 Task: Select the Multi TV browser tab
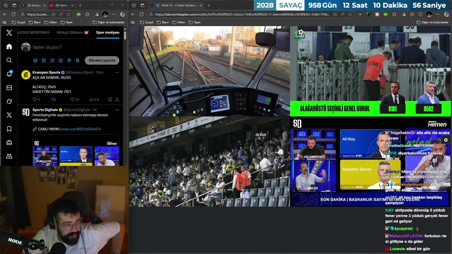point(175,5)
